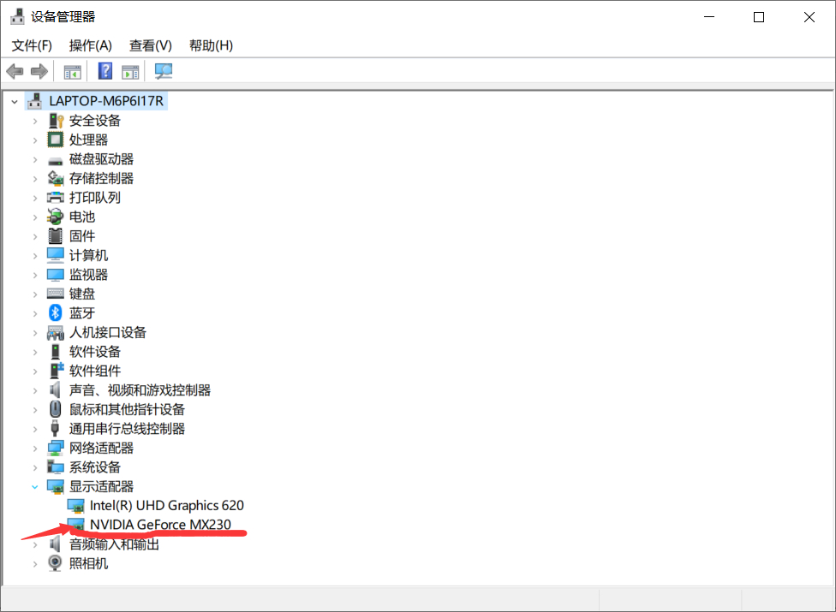Viewport: 836px width, 612px height.
Task: Click the 打印队列 printer icon
Action: pos(56,198)
